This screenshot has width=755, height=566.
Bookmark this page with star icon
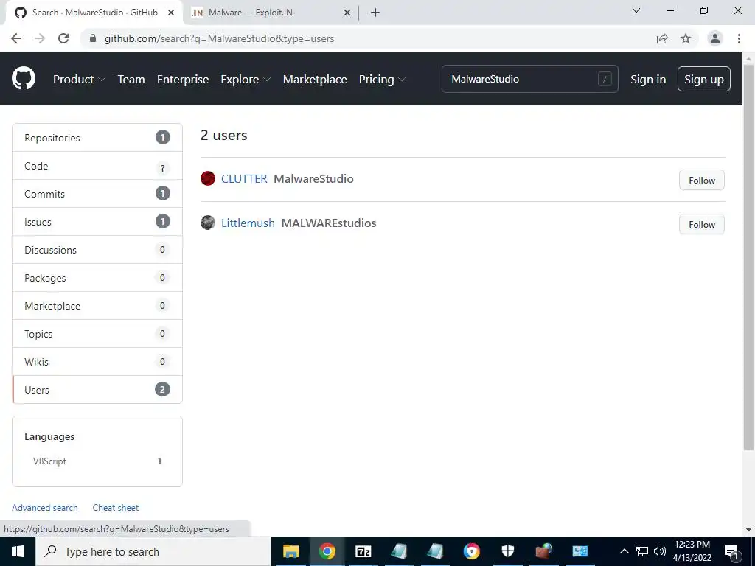(686, 38)
